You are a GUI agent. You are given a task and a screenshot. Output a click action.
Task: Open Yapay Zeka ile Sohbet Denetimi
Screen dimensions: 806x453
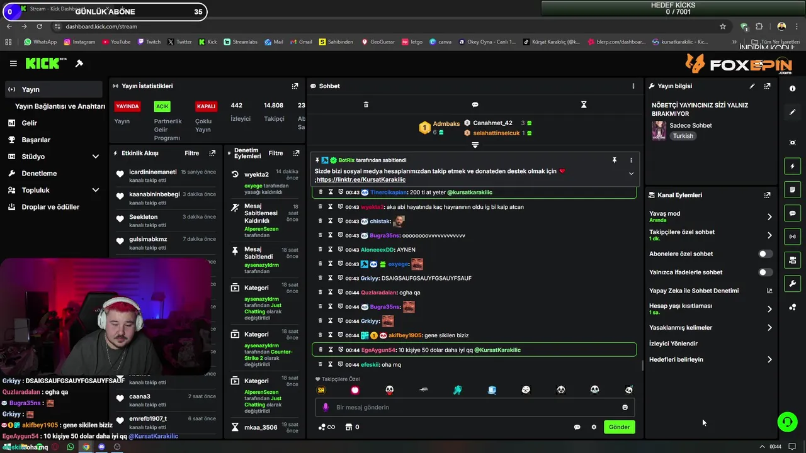click(x=694, y=291)
